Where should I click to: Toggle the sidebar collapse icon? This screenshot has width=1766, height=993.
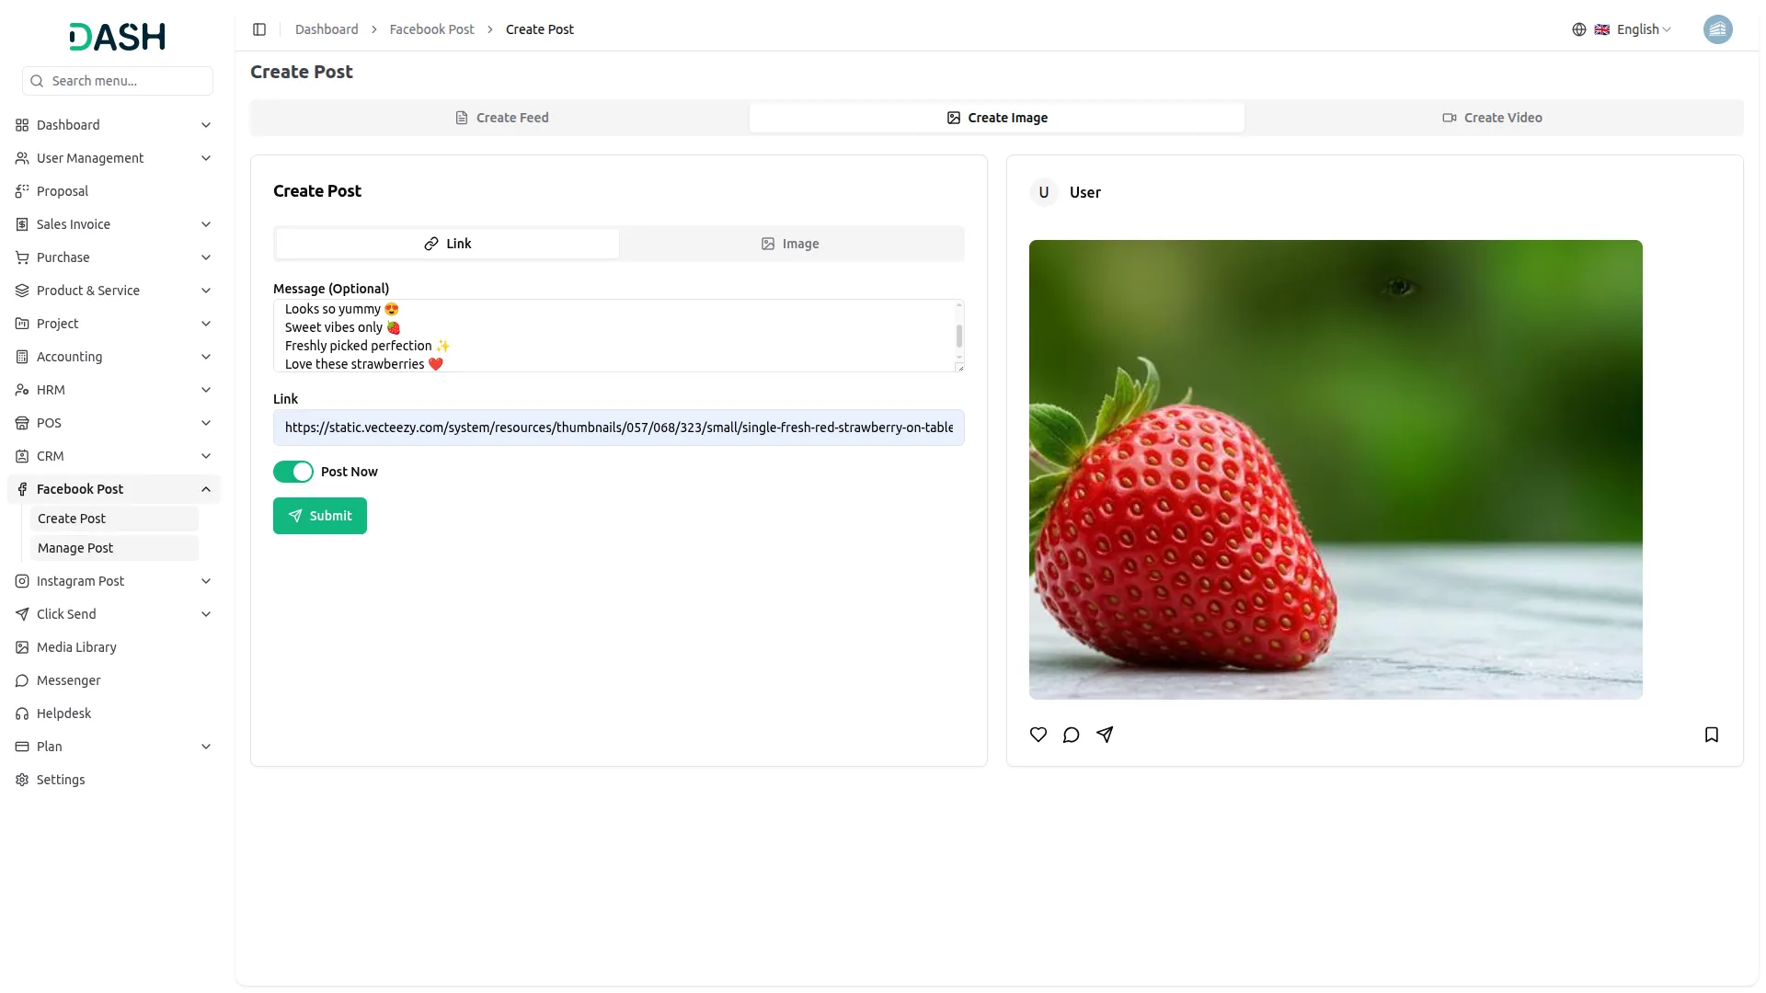[x=259, y=29]
